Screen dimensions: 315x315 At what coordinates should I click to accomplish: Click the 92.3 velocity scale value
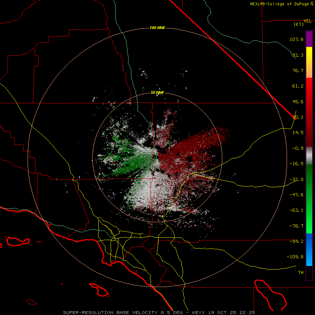point(298,55)
